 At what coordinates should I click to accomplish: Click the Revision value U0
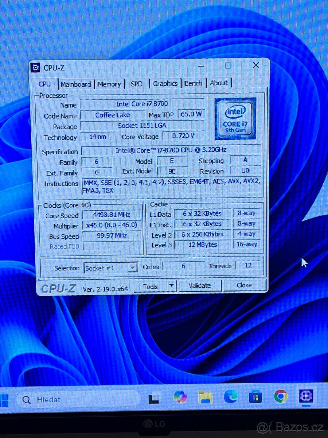coord(245,170)
